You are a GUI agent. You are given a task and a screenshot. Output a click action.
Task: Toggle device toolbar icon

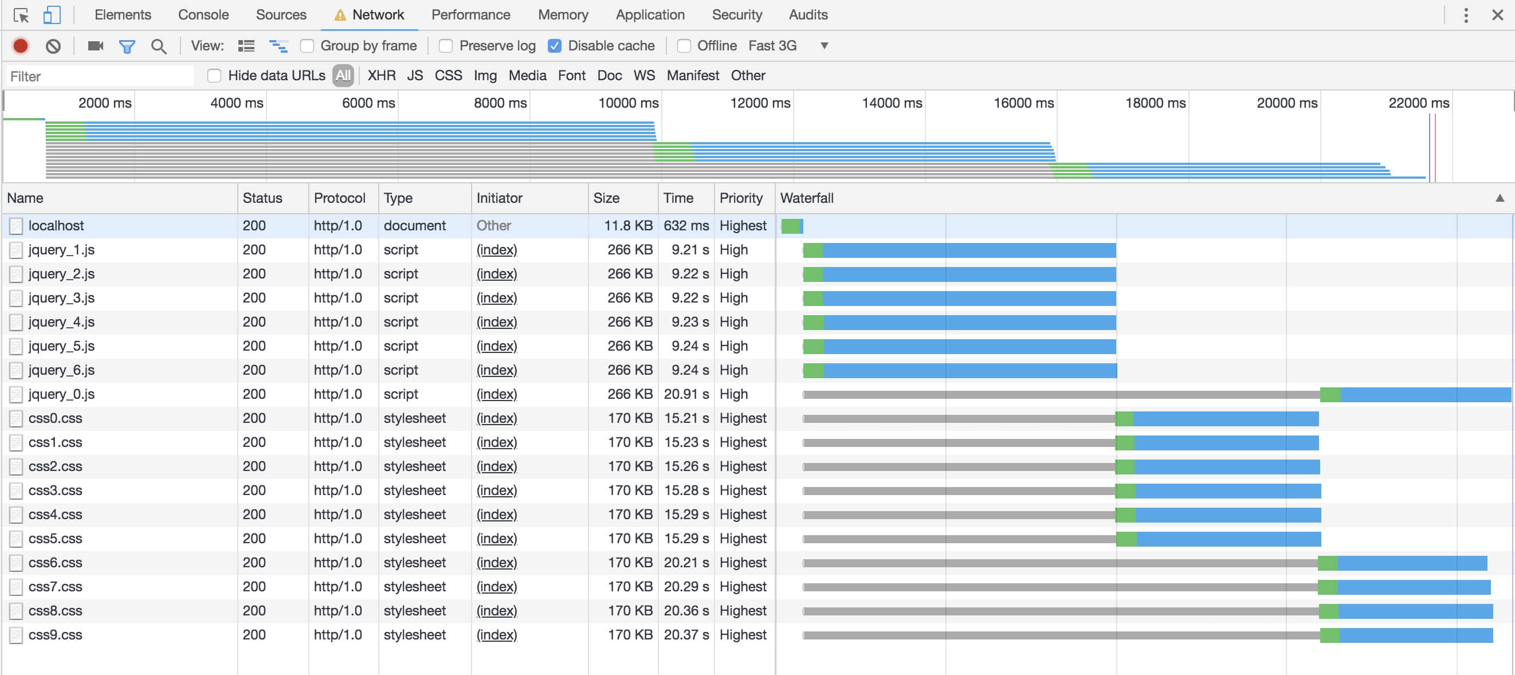[52, 15]
